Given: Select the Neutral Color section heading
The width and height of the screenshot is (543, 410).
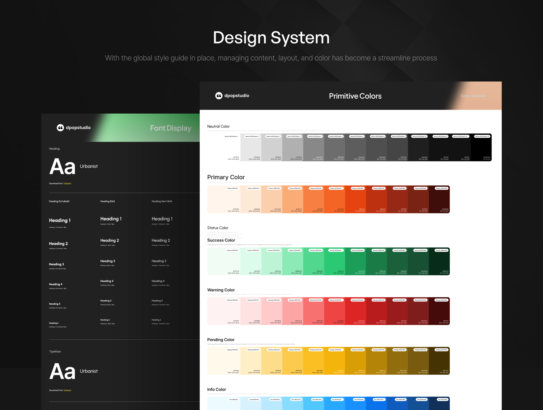Looking at the screenshot, I should pyautogui.click(x=218, y=126).
